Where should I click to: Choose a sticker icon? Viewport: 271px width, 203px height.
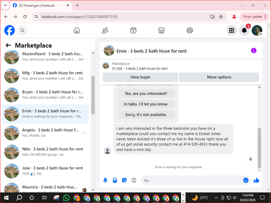(124, 180)
